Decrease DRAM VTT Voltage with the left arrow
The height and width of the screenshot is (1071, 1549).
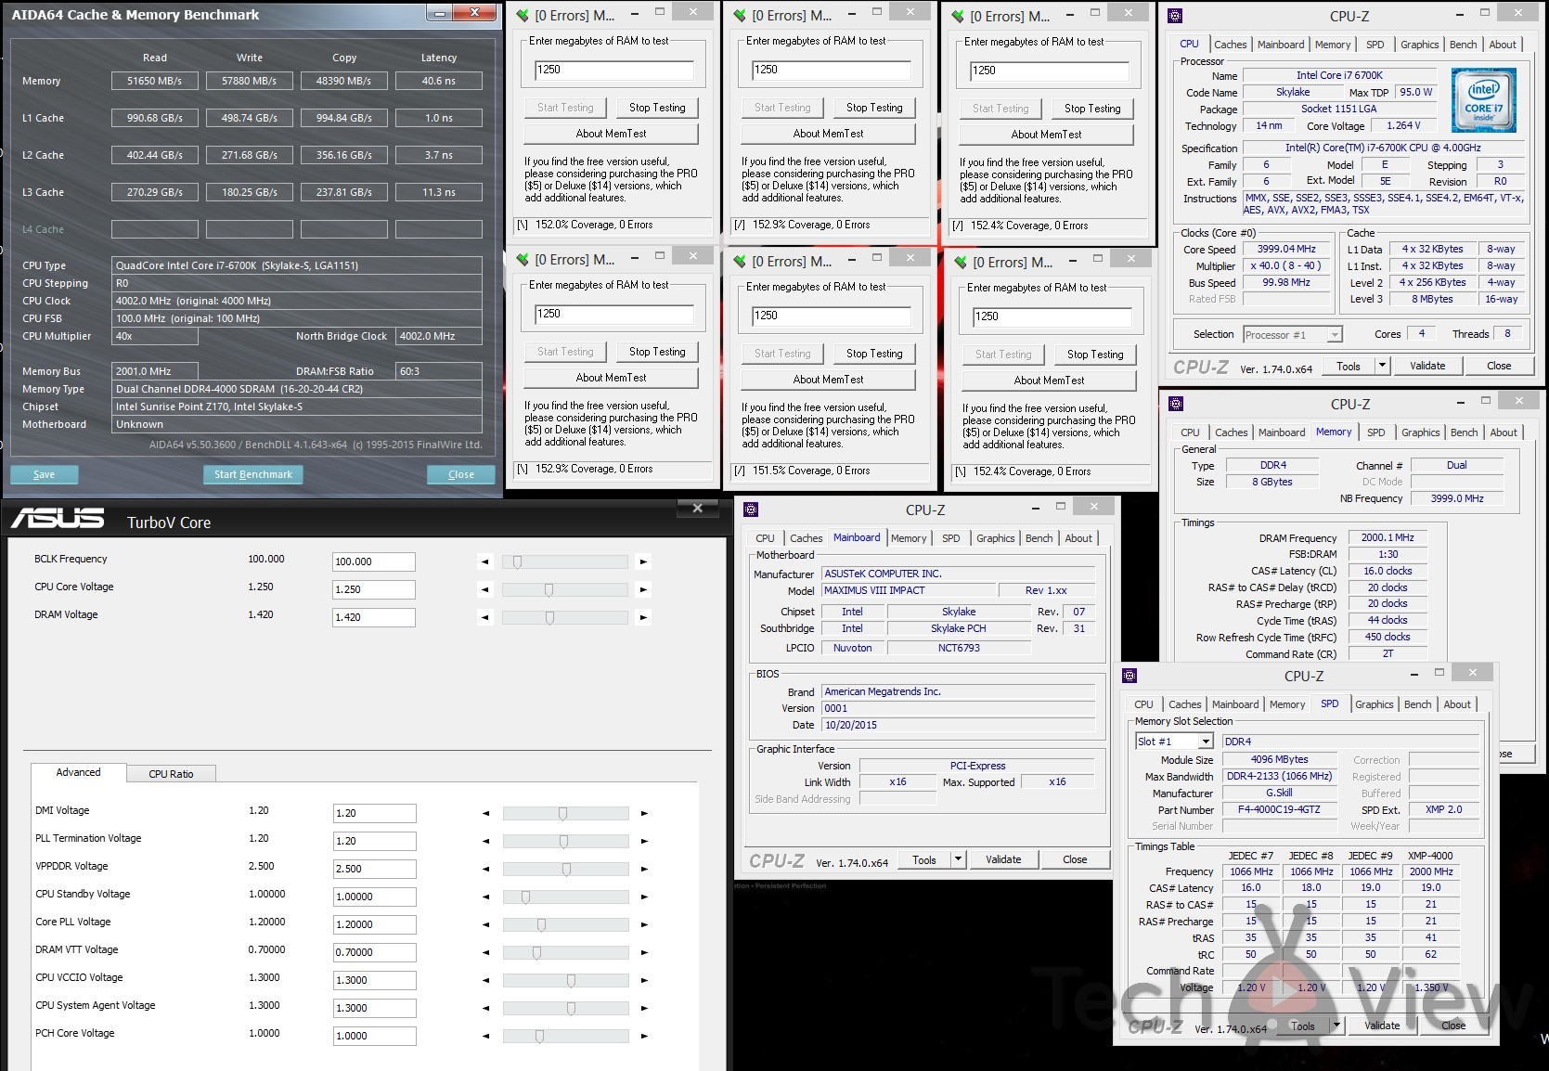485,952
